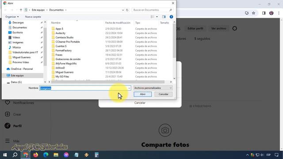Select Documentos in the navigation pane
The image size is (283, 159).
tap(19, 27)
